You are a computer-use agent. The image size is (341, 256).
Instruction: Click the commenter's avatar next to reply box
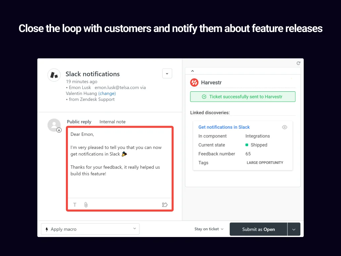(54, 125)
